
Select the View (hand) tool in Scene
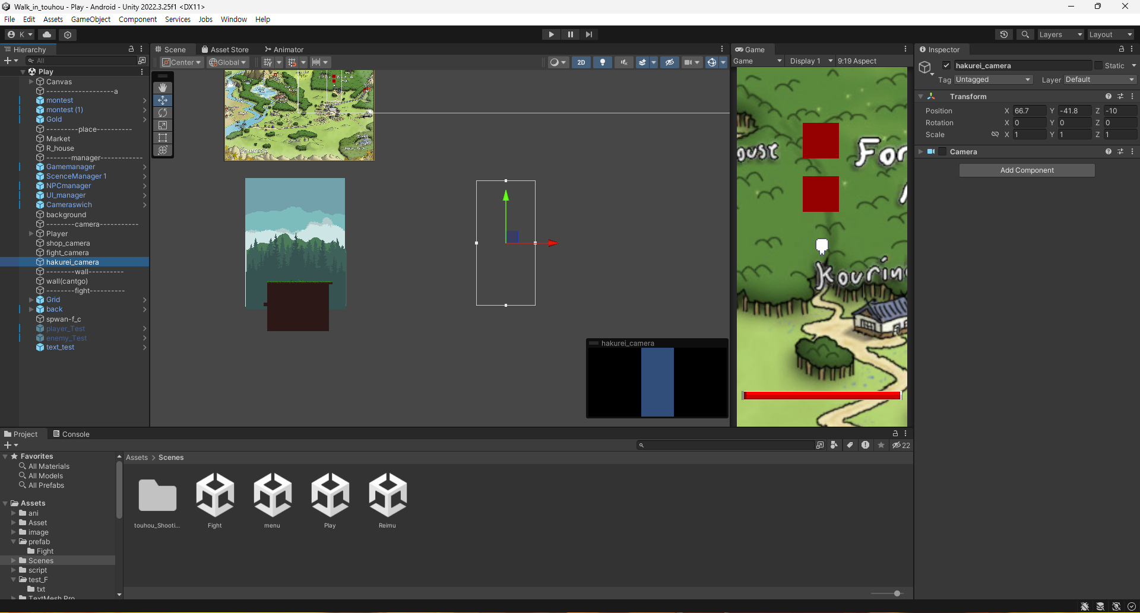coord(163,88)
